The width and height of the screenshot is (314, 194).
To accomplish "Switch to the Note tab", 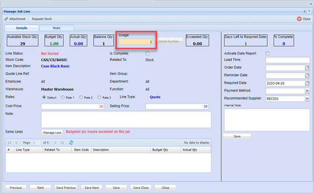I will coord(57,28).
